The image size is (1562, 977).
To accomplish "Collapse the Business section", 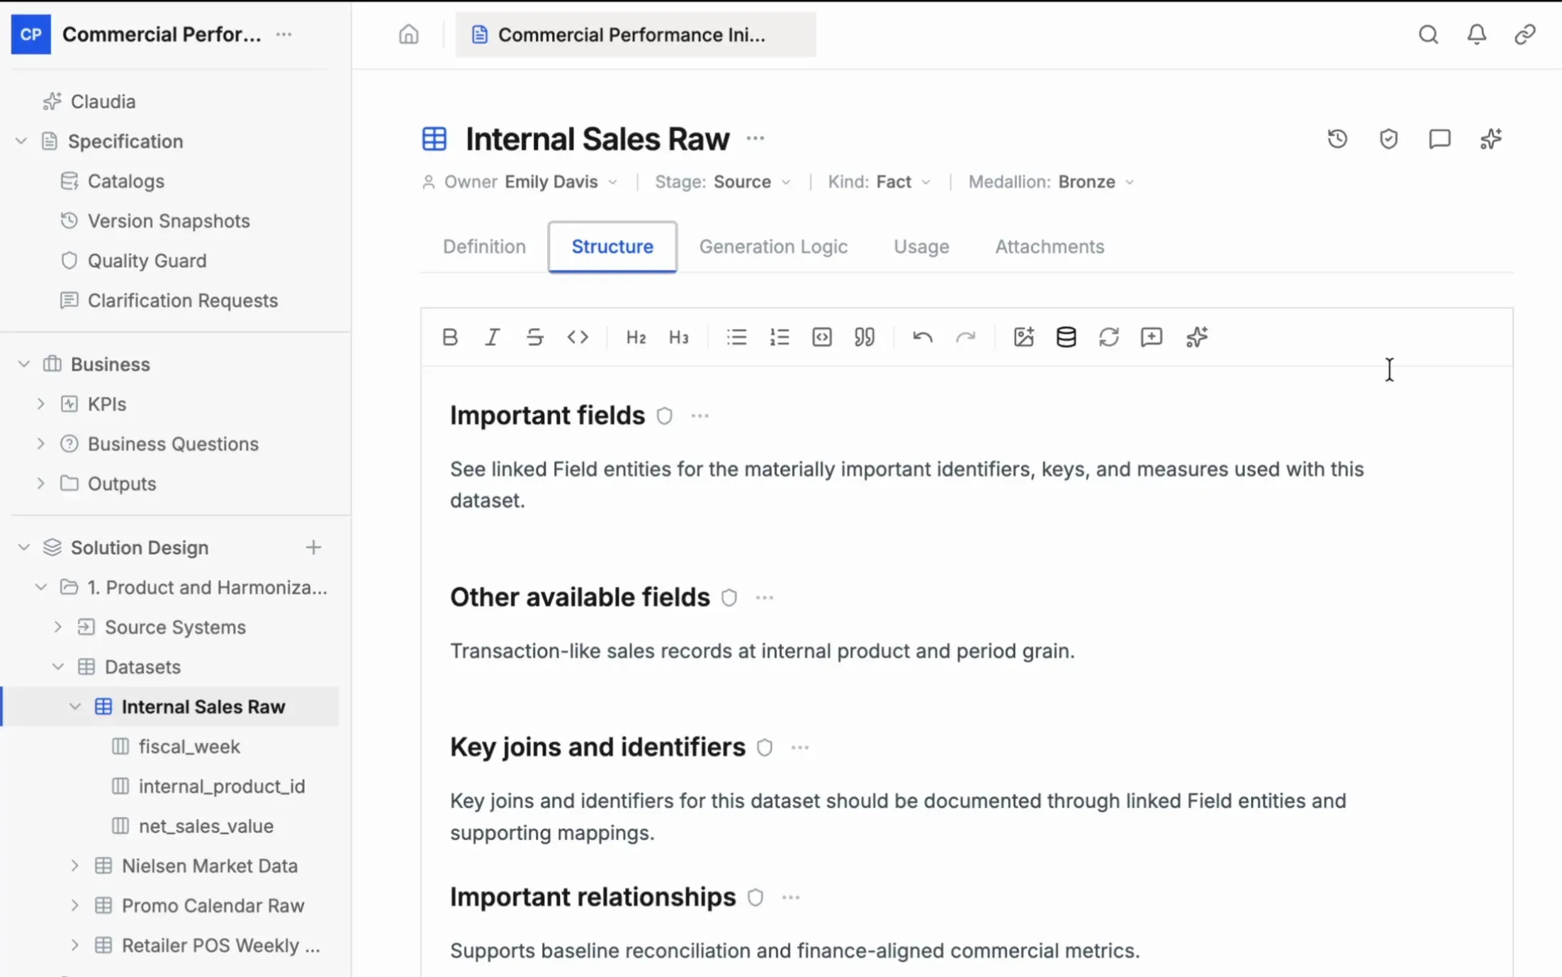I will 23,364.
